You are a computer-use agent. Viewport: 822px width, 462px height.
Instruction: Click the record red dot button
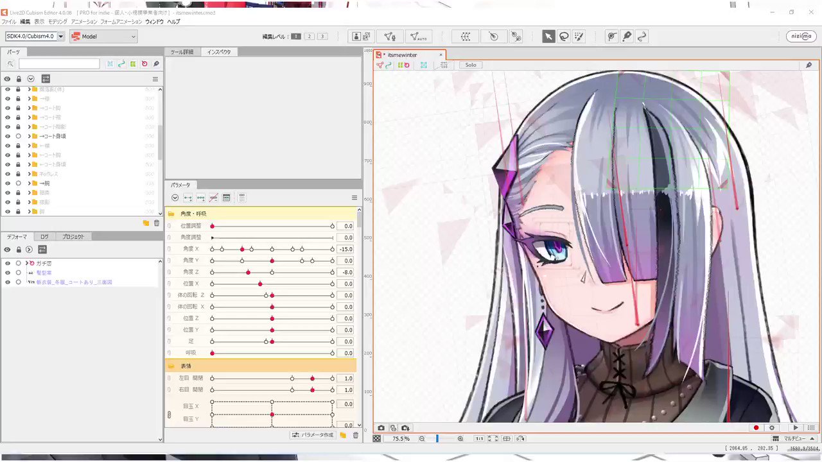click(756, 428)
